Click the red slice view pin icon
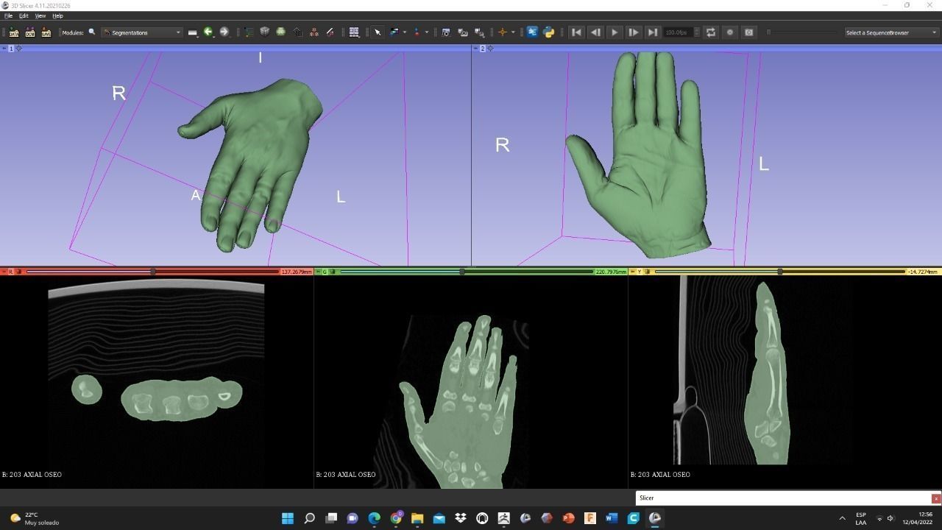 [4, 272]
